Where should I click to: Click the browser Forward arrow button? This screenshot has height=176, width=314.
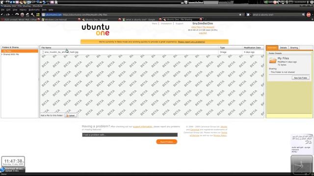click(8, 15)
